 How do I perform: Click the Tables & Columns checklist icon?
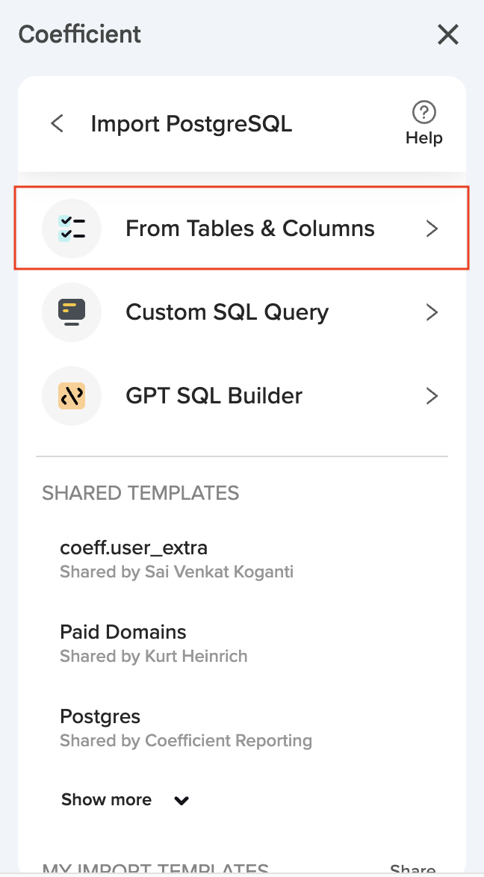[72, 229]
